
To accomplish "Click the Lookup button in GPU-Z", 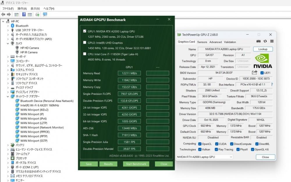I will click(263, 49).
